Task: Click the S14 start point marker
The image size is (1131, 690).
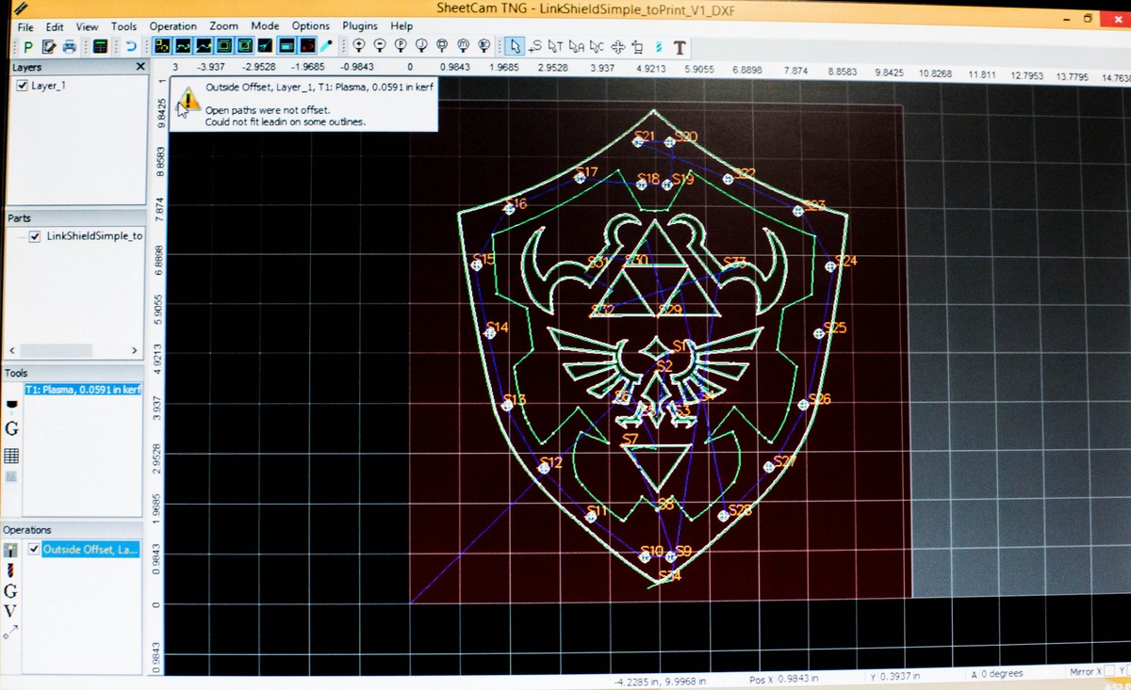Action: pos(491,331)
